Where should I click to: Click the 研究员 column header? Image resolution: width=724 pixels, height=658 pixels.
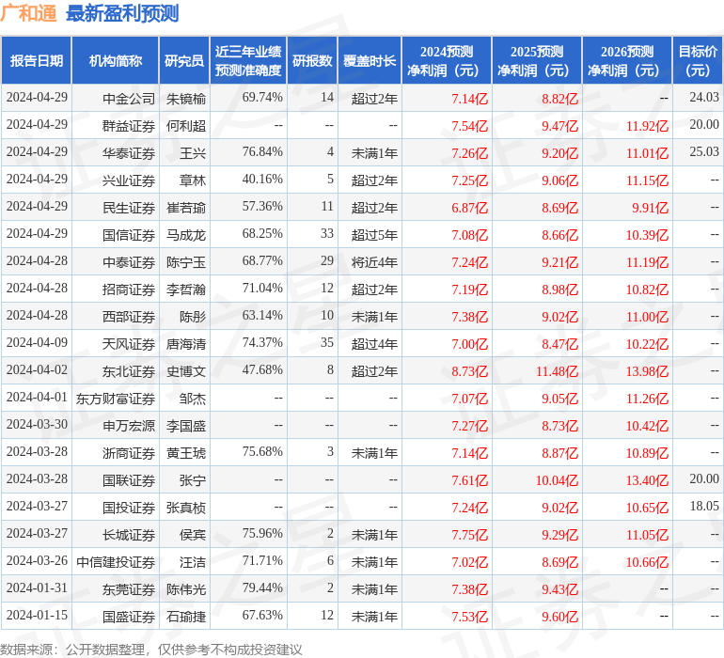point(184,60)
